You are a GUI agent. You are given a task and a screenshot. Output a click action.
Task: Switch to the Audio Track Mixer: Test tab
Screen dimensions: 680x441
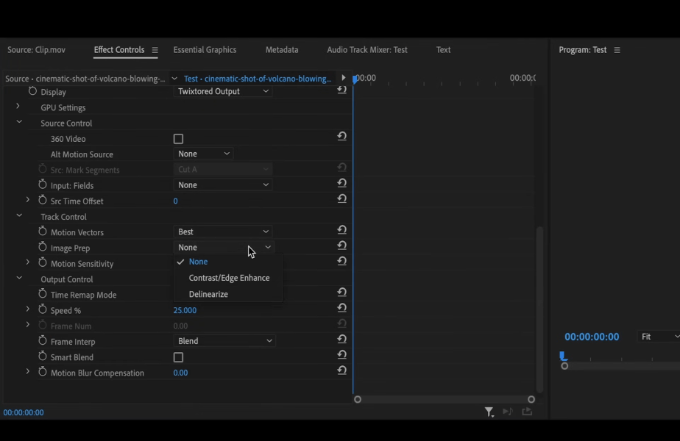click(367, 50)
